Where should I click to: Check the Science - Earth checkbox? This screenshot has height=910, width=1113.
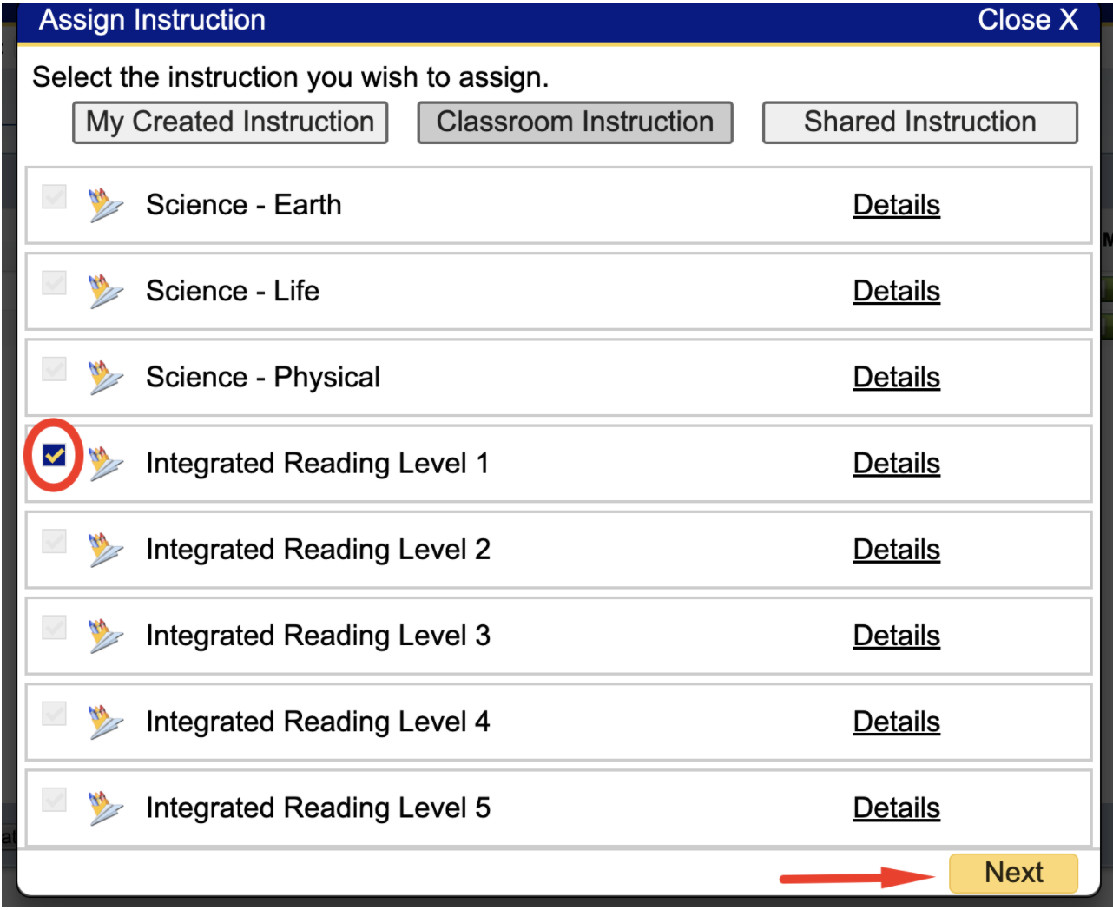coord(54,198)
